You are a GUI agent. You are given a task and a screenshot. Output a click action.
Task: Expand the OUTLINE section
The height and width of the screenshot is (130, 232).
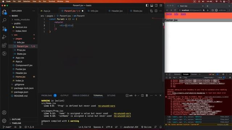(16, 119)
